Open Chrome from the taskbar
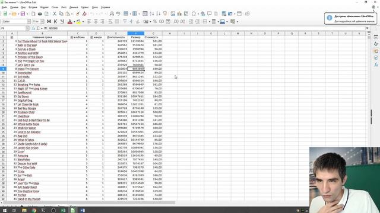The image size is (380, 213). (x=34, y=211)
